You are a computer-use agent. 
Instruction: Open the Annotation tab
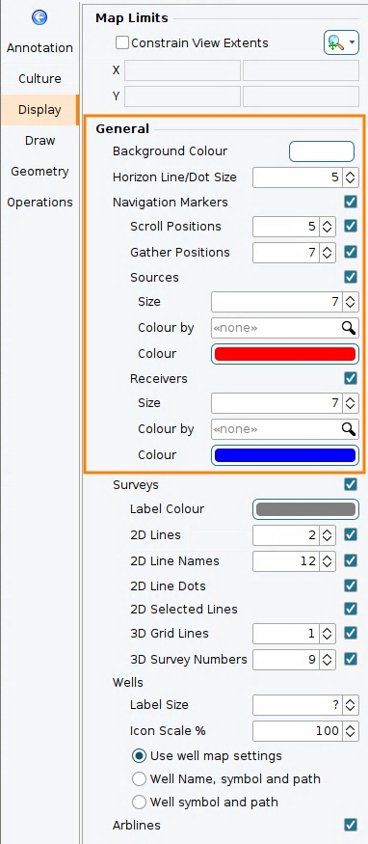(39, 48)
